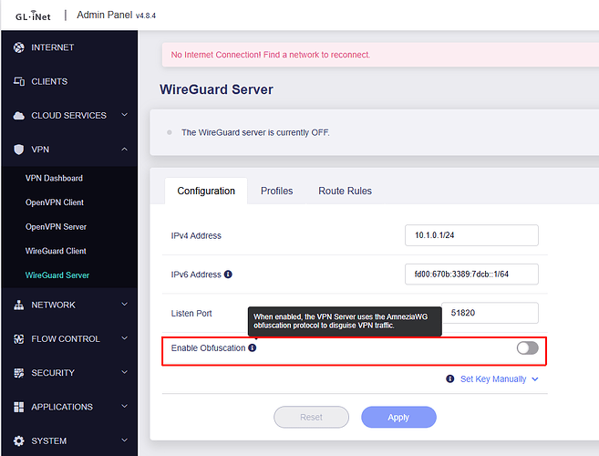
Task: Click the Internet globe icon in sidebar
Action: [19, 47]
